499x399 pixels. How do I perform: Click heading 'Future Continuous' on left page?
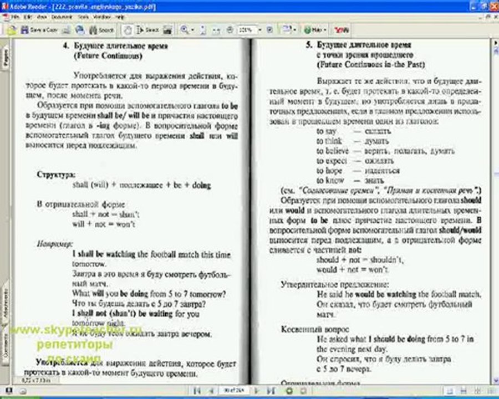108,56
